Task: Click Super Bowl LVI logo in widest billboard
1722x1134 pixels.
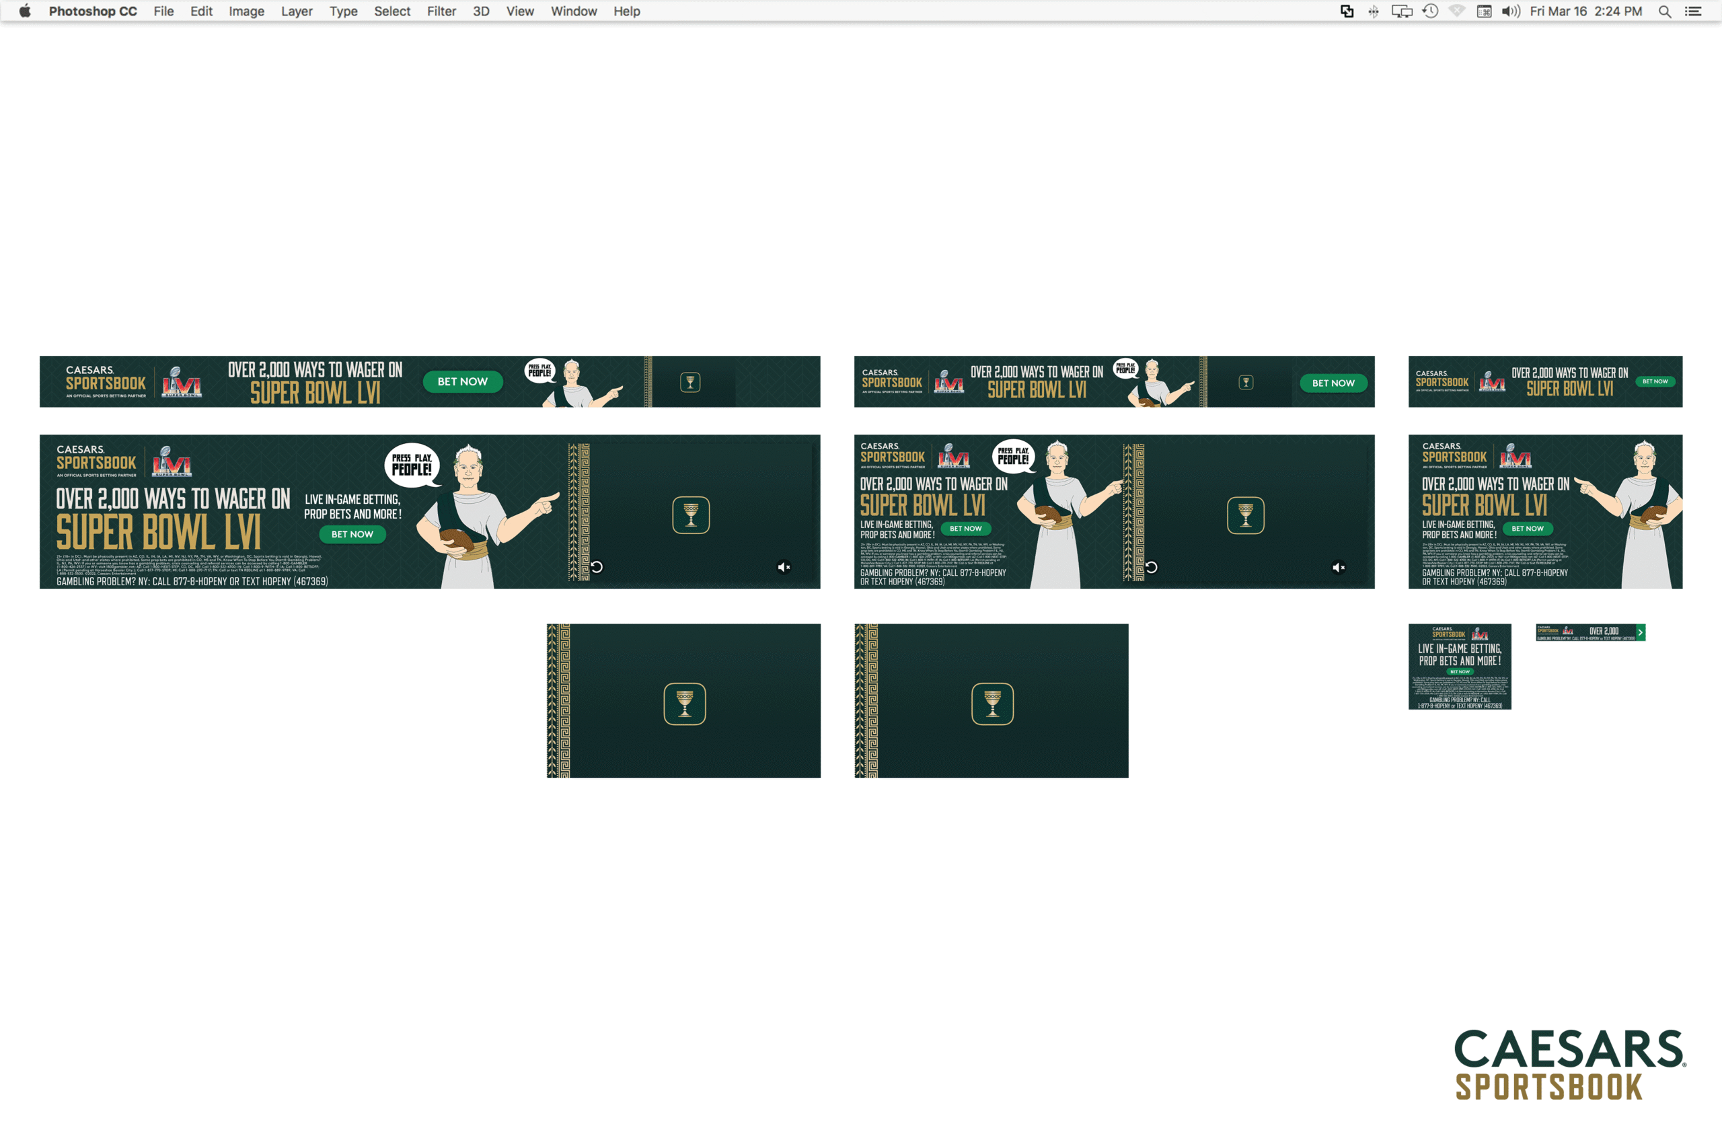Action: (x=172, y=461)
